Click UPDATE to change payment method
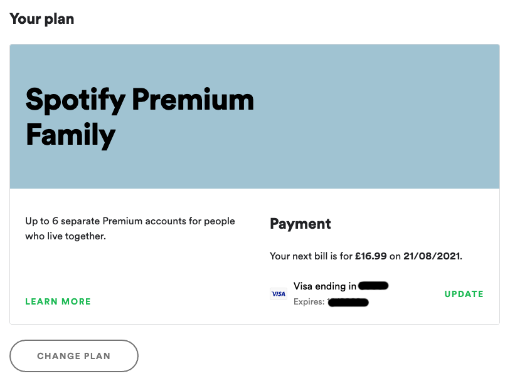 pos(464,294)
